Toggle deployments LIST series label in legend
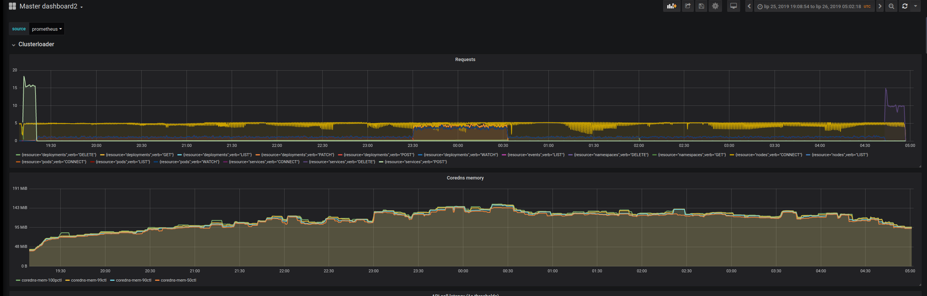This screenshot has height=296, width=927. [x=217, y=155]
